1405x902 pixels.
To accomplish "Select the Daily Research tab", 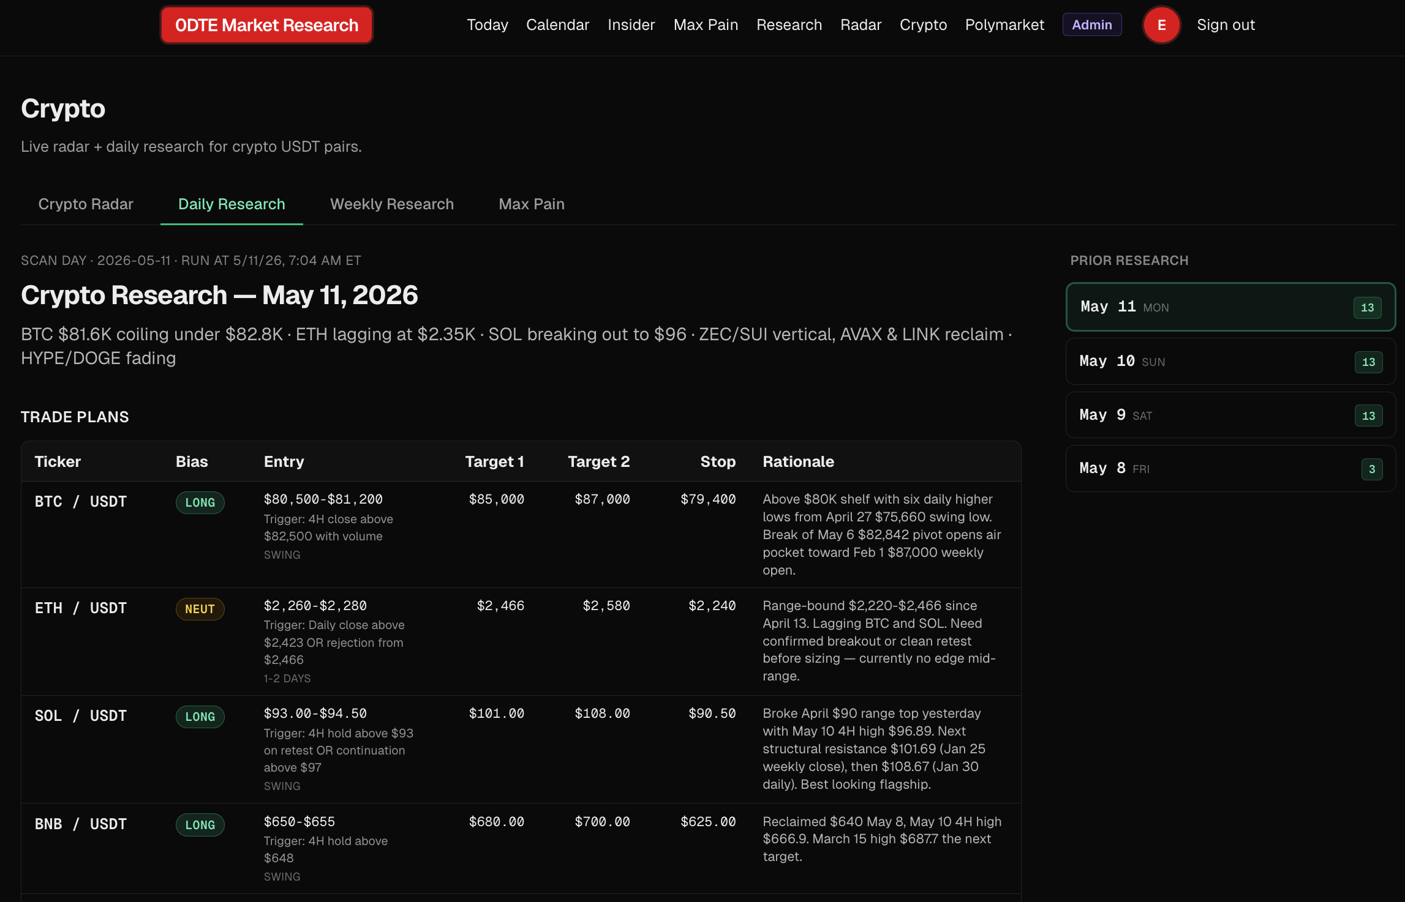I will (232, 204).
